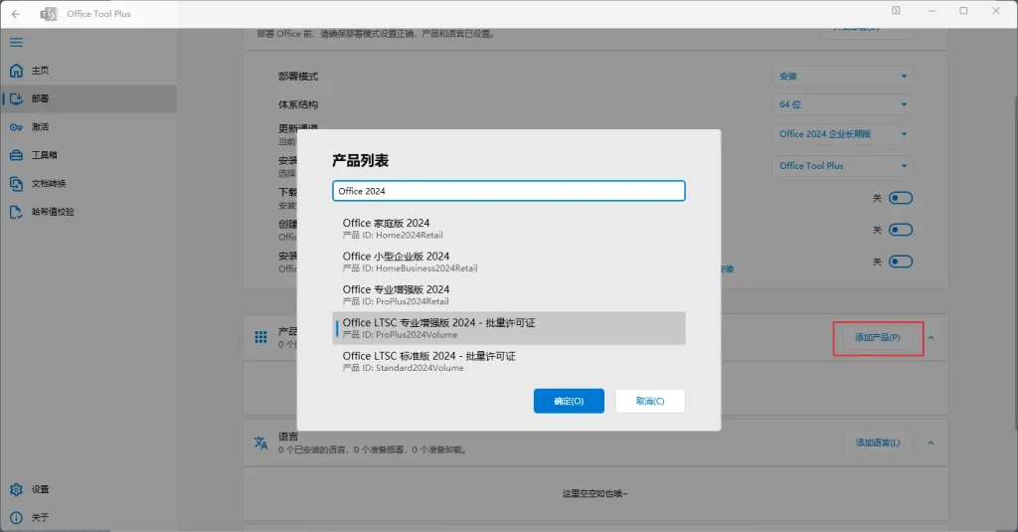This screenshot has height=532, width=1018.
Task: Select Office LTSC 标准版 2024 批量许可证
Action: point(508,361)
